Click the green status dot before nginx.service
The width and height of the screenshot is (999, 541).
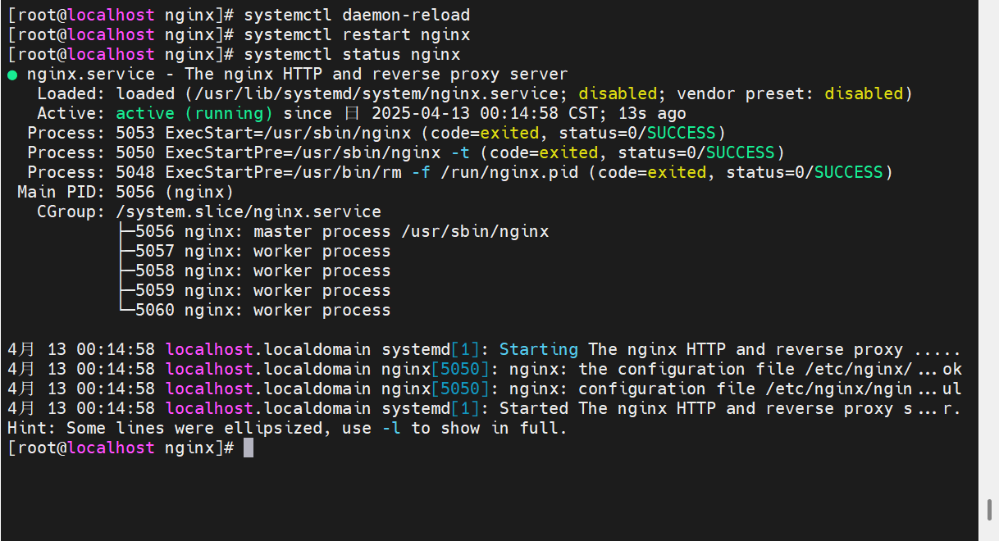pos(12,75)
